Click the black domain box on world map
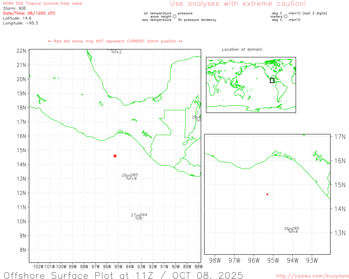The height and width of the screenshot is (279, 349). [x=272, y=80]
